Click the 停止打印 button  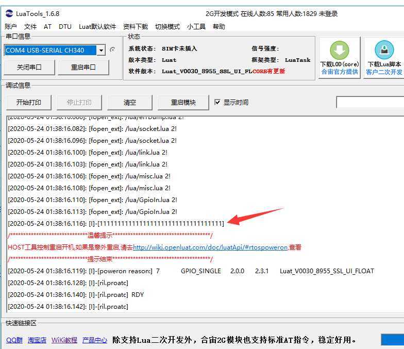click(79, 102)
